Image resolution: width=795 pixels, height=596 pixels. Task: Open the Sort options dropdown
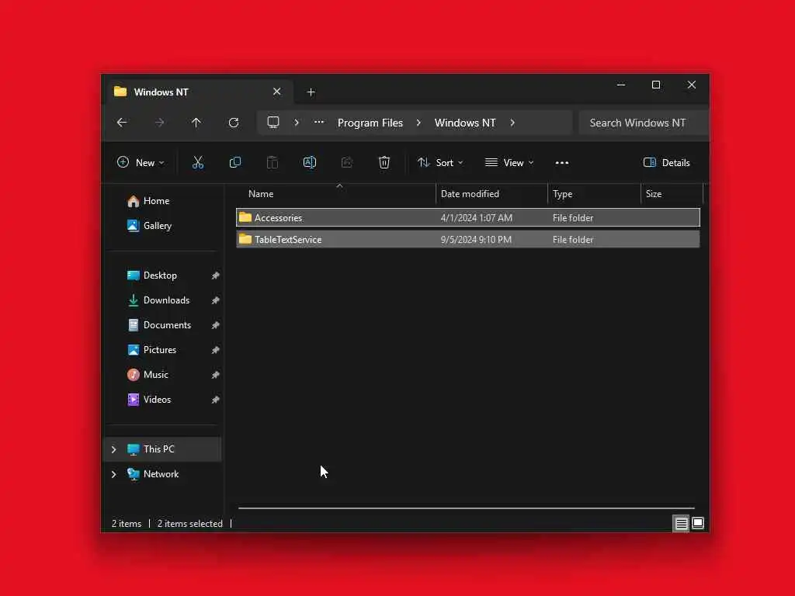(439, 163)
